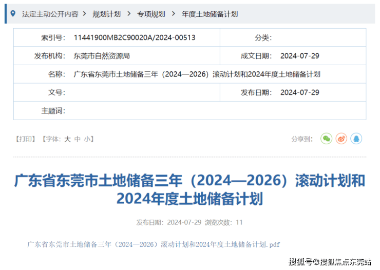Click the 文号 label
The width and height of the screenshot is (380, 270).
56,92
